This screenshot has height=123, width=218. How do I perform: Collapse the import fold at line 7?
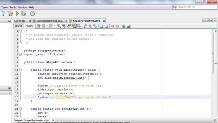click(x=20, y=54)
